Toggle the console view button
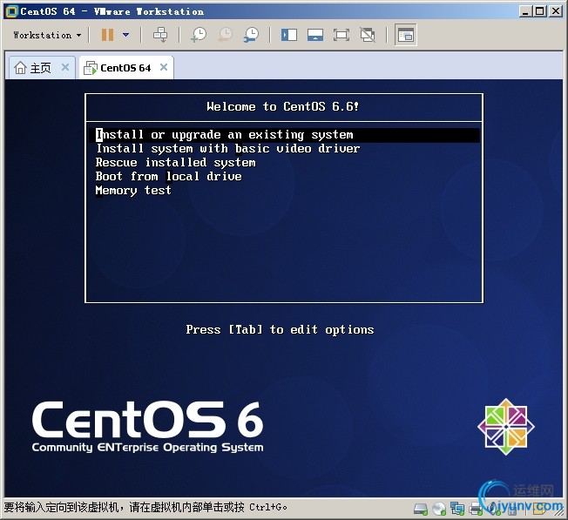 tap(405, 35)
